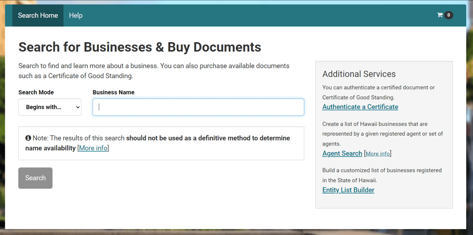Click More info next to Agent Search
The width and height of the screenshot is (473, 235).
[x=378, y=153]
